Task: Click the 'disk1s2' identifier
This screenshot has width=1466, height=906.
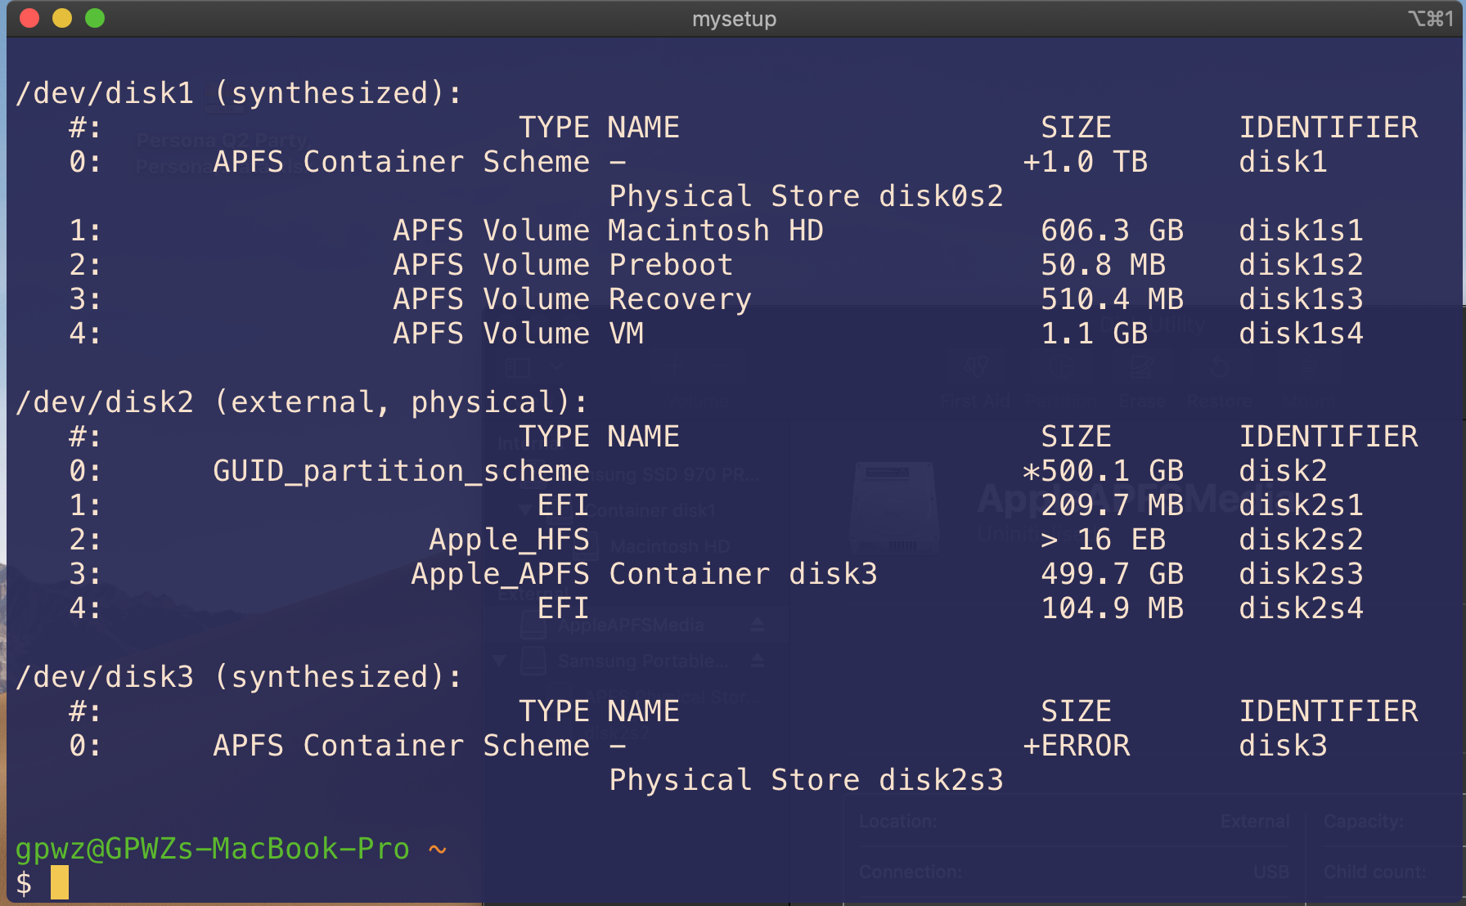Action: [x=1301, y=265]
